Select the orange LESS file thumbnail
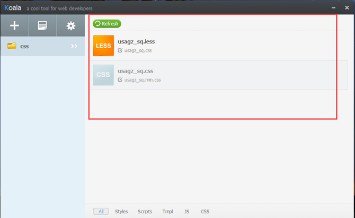 pyautogui.click(x=103, y=46)
